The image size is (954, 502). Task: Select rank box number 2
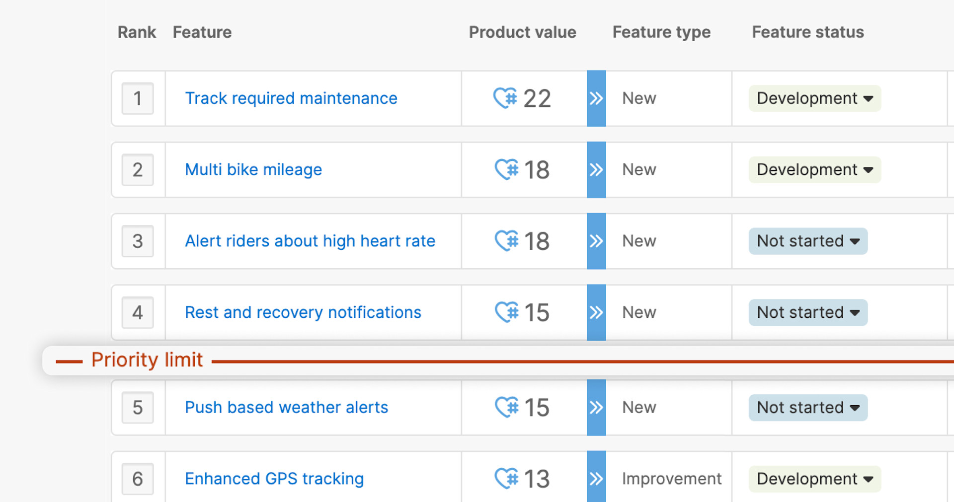click(138, 170)
